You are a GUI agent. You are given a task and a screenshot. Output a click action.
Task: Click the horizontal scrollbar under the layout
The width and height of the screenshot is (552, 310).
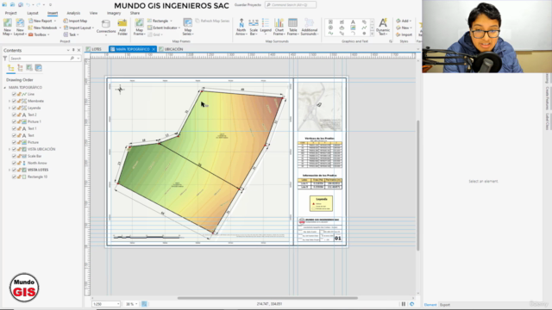[267, 298]
